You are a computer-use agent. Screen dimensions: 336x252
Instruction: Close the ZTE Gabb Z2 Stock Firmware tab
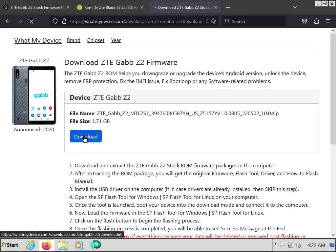68,7
